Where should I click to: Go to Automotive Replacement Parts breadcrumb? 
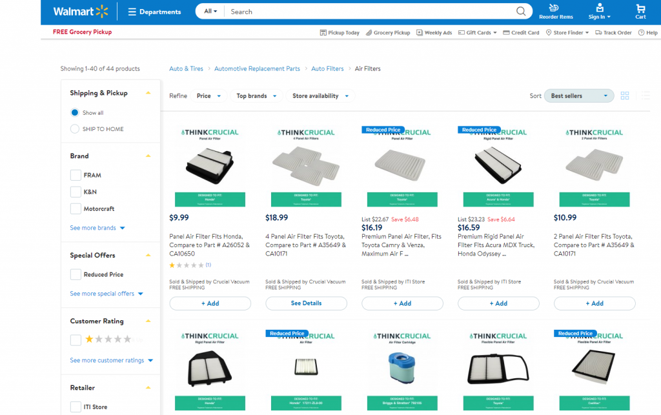click(x=257, y=68)
